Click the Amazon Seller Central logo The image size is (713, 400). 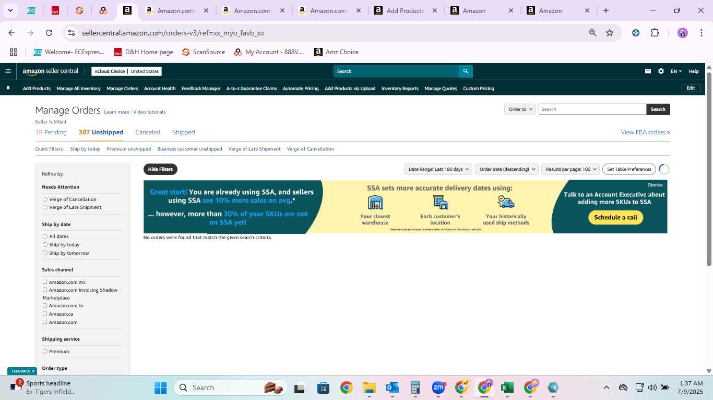click(x=51, y=71)
